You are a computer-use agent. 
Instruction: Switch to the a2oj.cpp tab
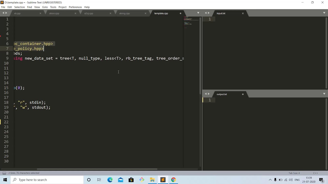pyautogui.click(x=89, y=13)
